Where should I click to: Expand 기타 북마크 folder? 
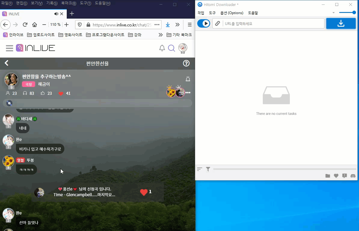tap(179, 35)
